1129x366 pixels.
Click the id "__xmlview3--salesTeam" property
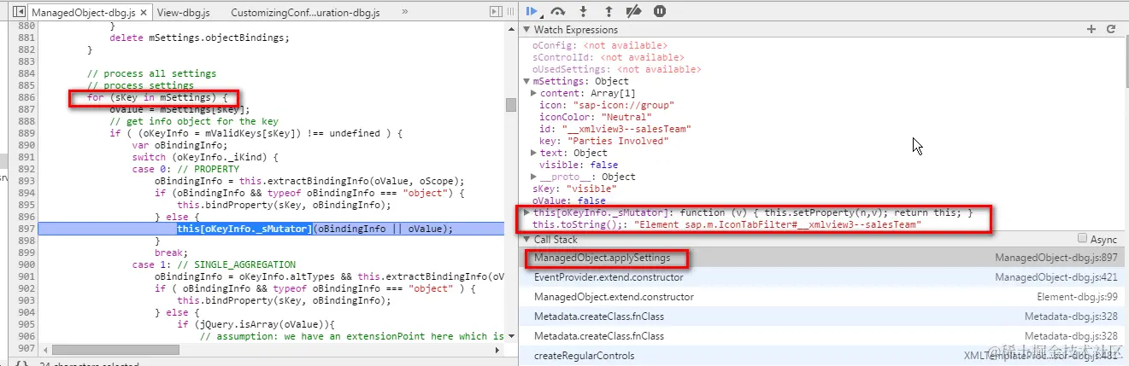(x=615, y=129)
